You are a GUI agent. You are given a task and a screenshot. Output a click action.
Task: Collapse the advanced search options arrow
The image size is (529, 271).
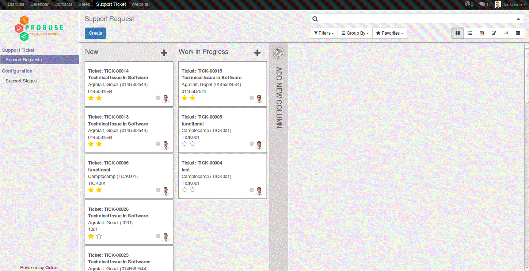pos(518,19)
